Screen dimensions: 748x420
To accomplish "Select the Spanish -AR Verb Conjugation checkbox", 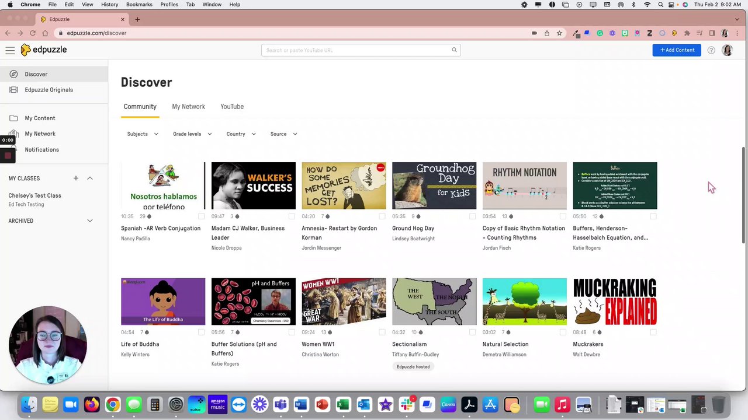I will 201,216.
